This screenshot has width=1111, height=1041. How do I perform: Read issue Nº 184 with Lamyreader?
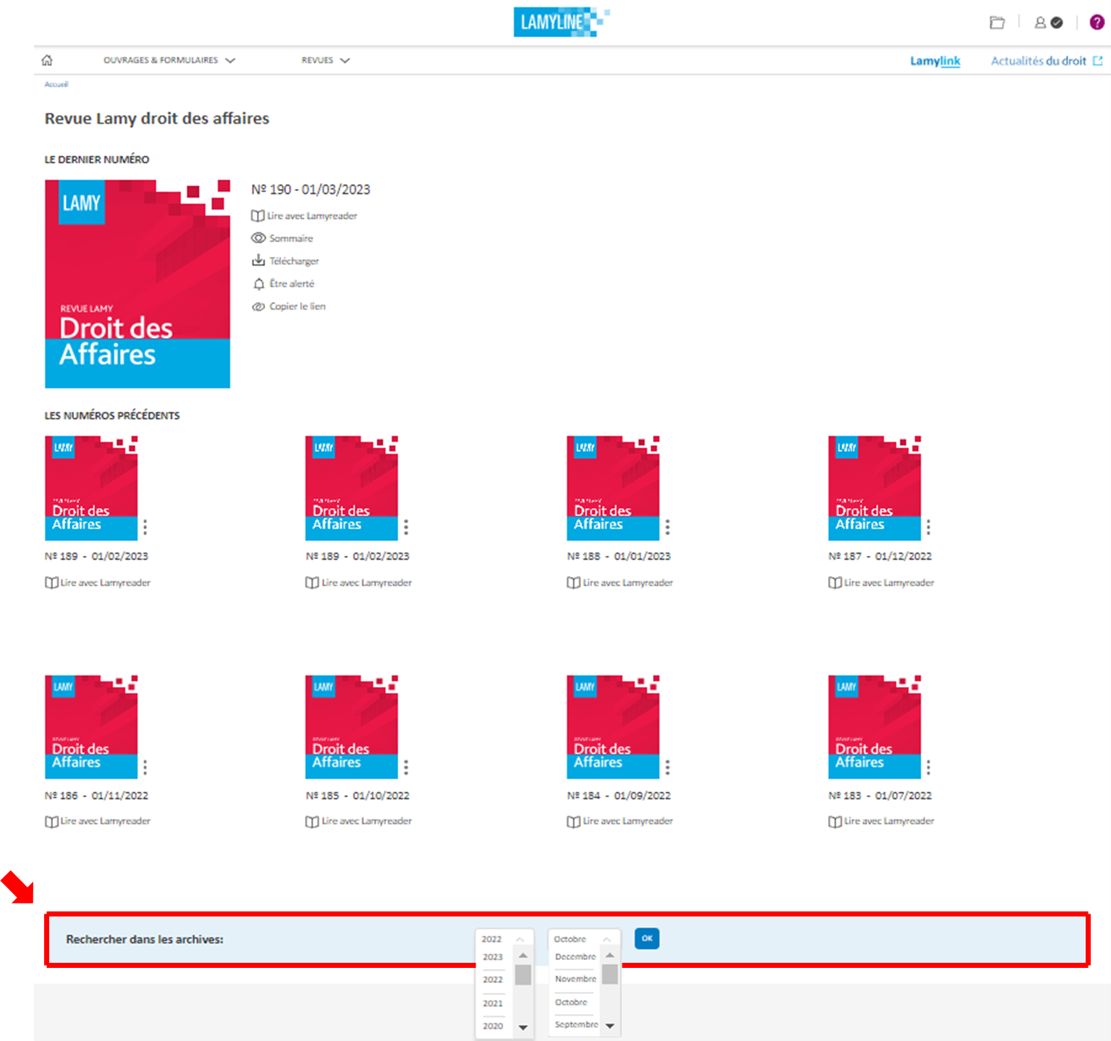point(620,822)
